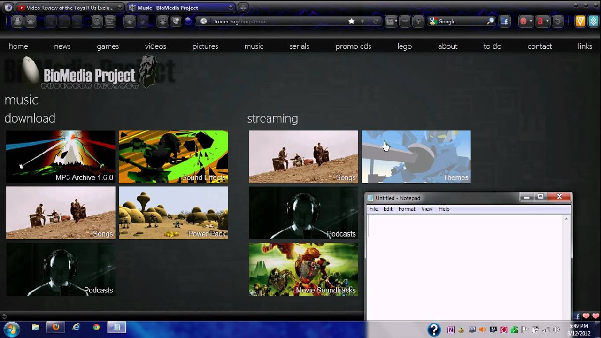
Task: Click the Facebook toolbar icon
Action: point(505,21)
